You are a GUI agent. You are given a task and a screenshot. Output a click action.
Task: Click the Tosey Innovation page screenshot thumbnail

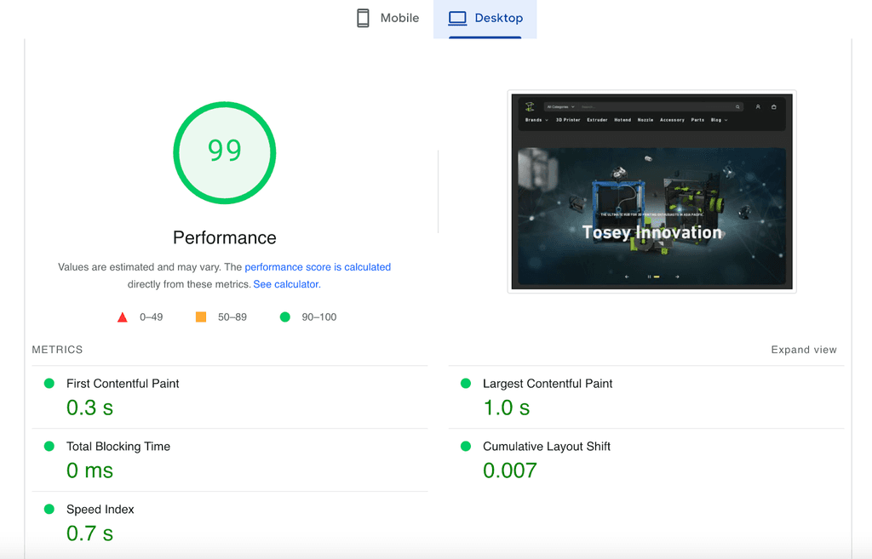tap(651, 191)
